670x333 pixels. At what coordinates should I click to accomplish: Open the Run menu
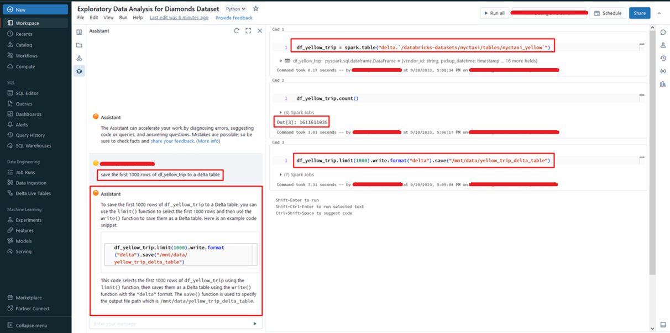123,18
